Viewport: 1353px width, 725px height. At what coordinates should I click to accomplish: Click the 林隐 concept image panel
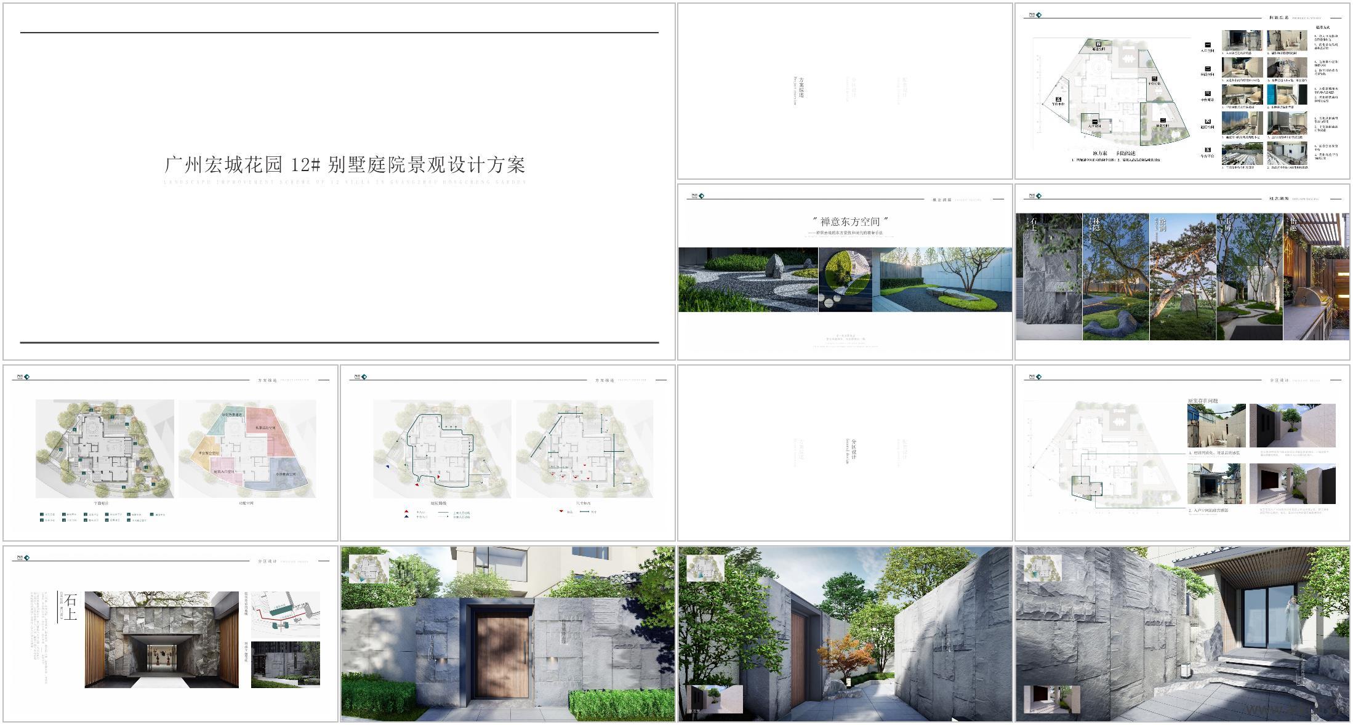pos(1115,277)
